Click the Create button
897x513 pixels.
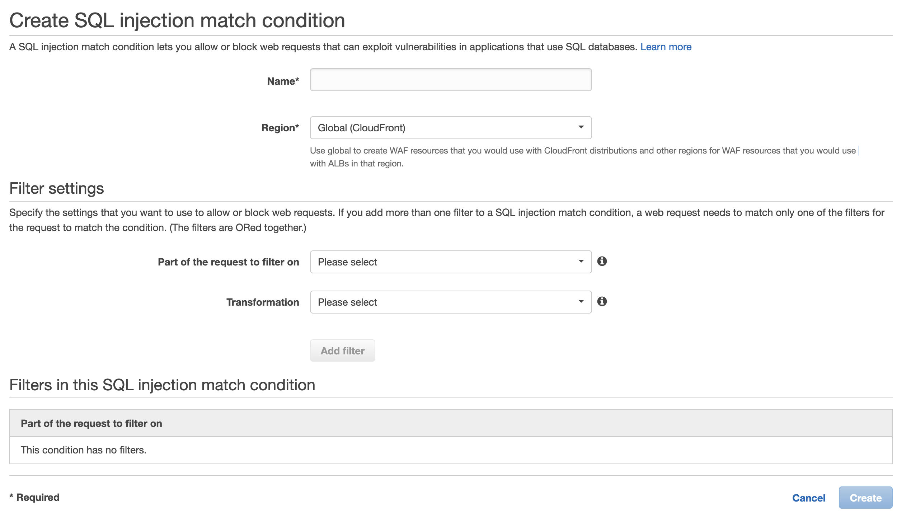coord(865,498)
